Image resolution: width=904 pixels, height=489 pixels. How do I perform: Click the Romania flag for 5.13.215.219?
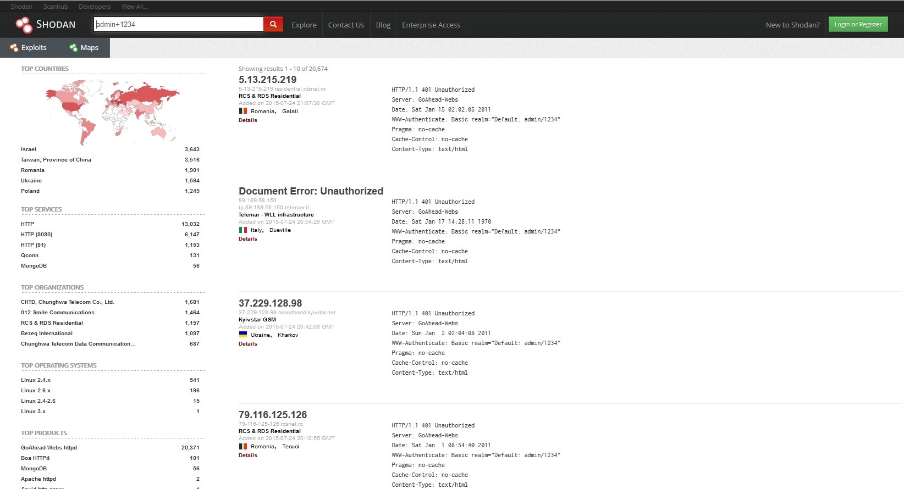pos(242,111)
